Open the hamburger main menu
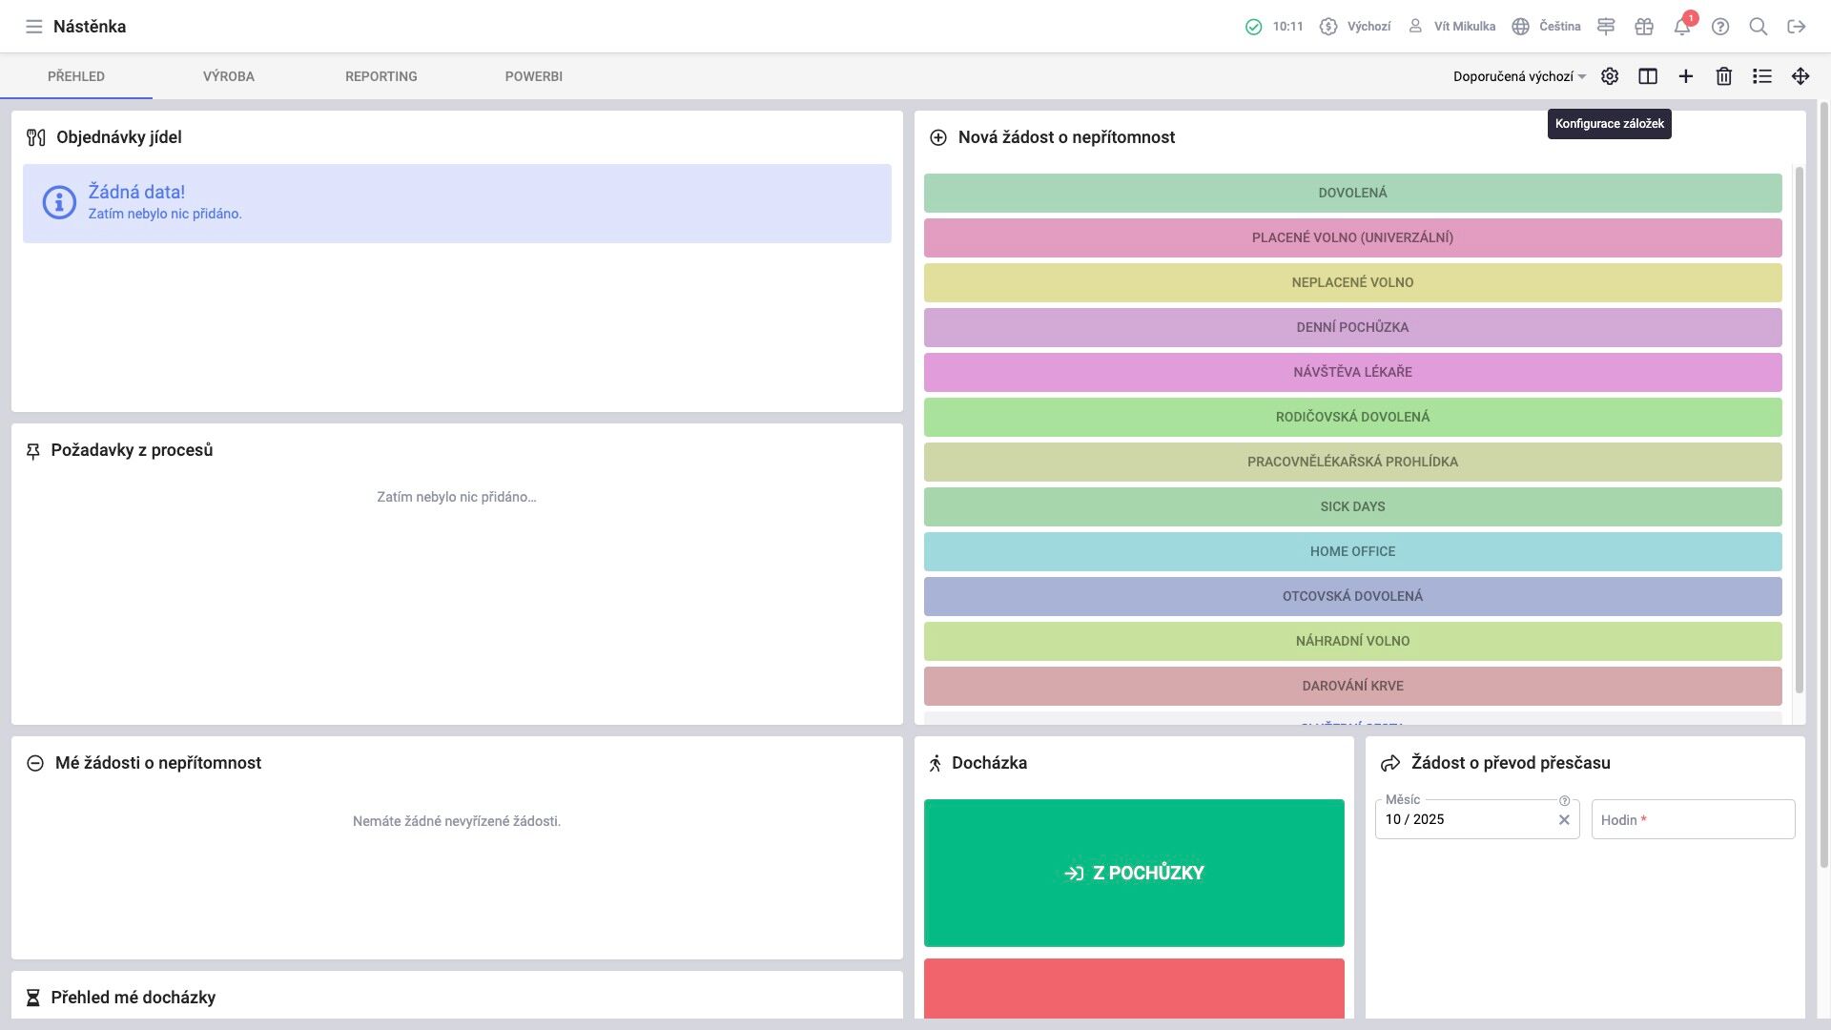The height and width of the screenshot is (1030, 1831). [x=33, y=27]
